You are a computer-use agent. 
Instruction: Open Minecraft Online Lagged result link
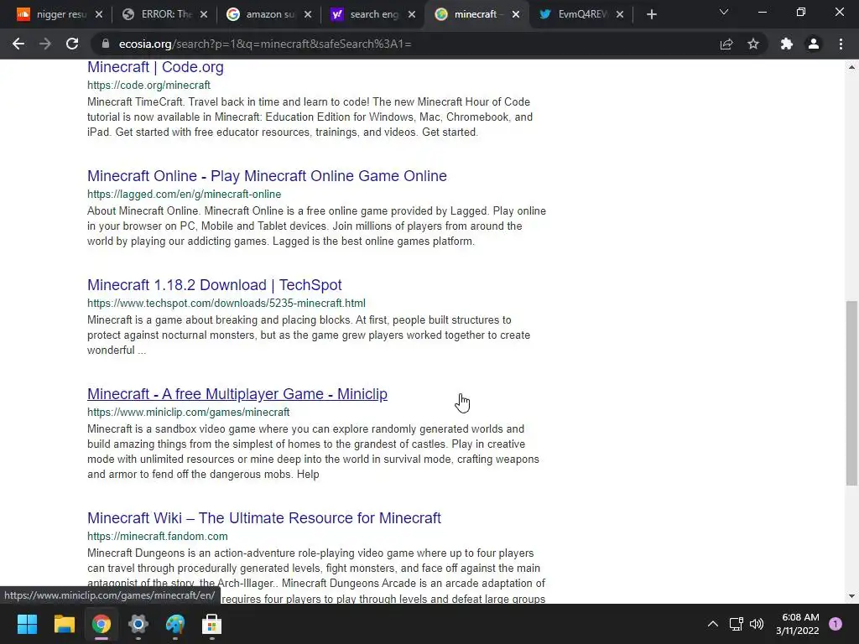267,176
